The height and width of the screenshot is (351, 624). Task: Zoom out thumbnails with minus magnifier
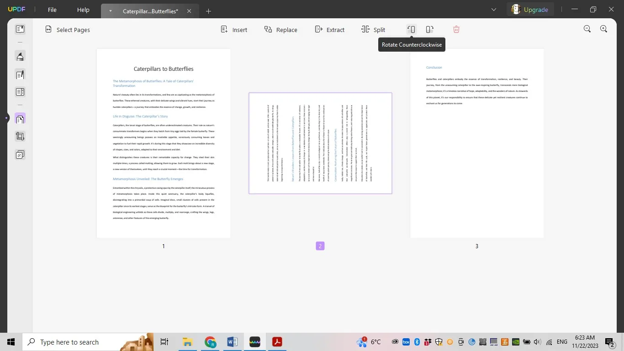click(587, 29)
